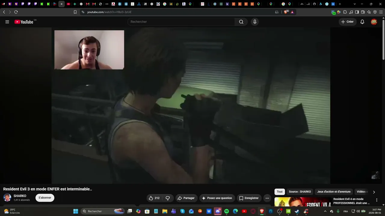
Task: Start voice search with the microphone
Action: coord(255,22)
